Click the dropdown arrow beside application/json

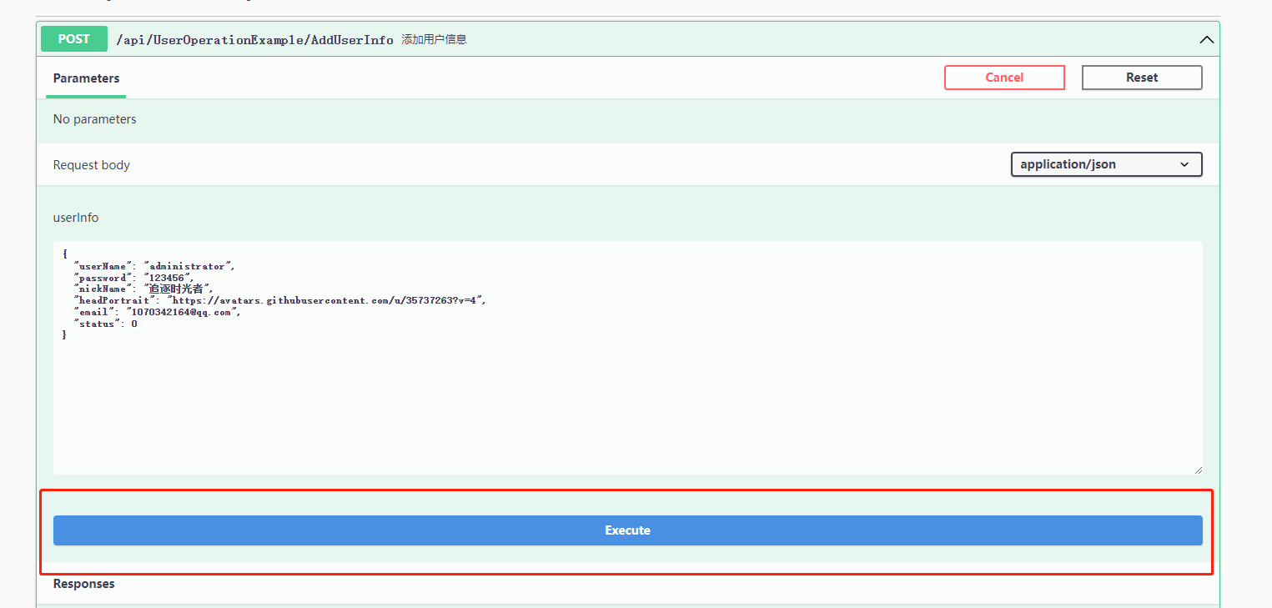click(x=1185, y=164)
